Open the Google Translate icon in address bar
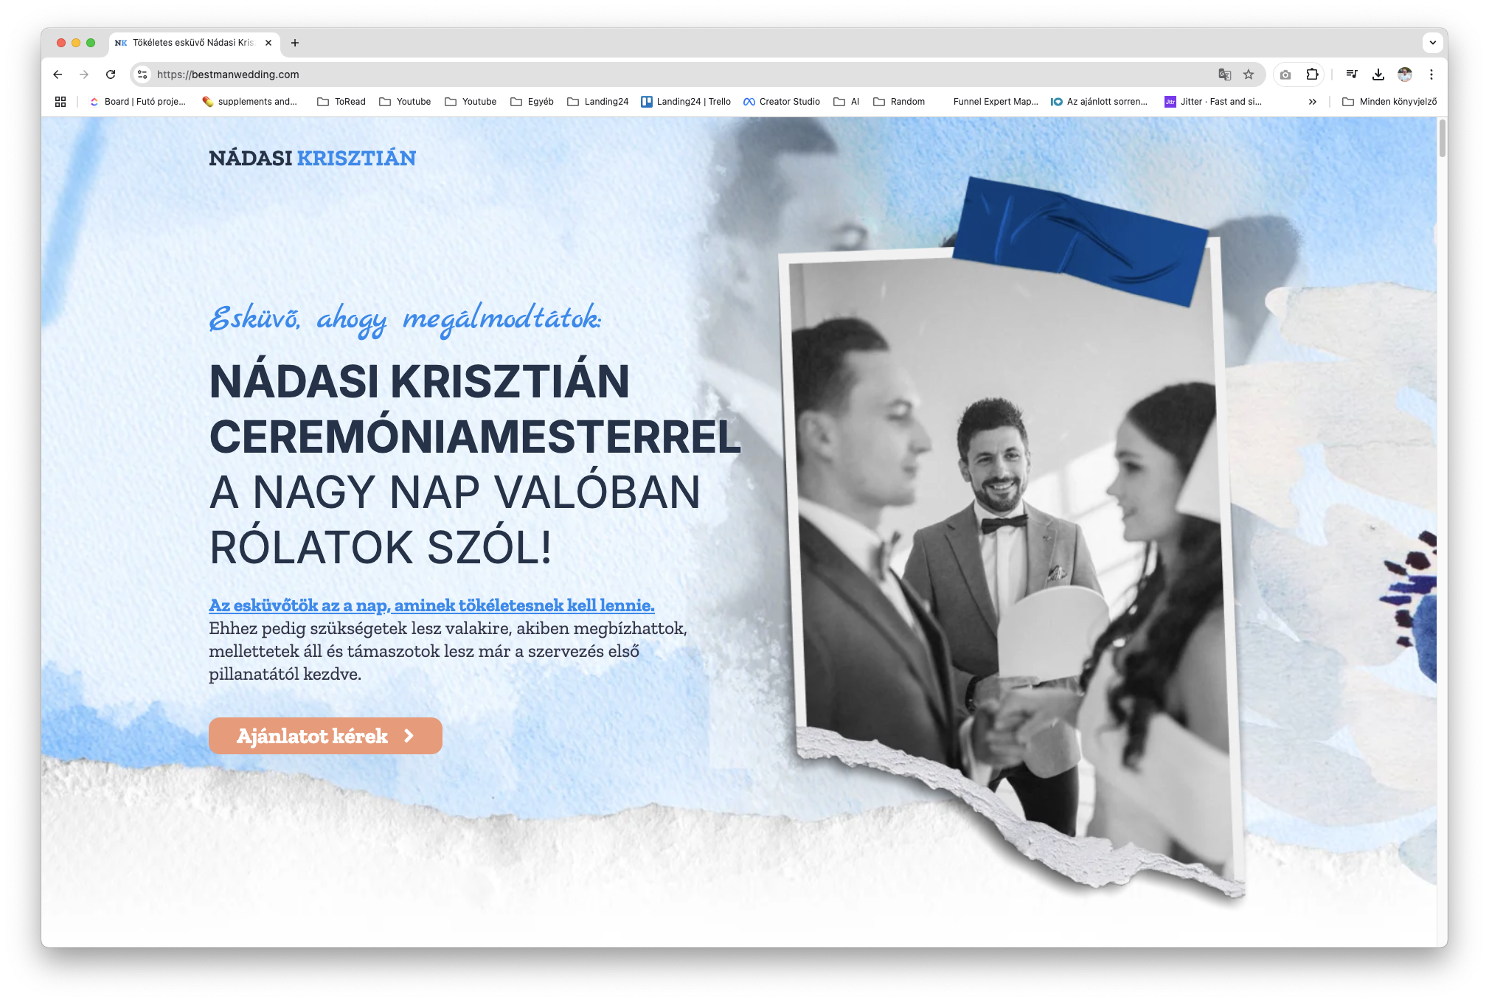The height and width of the screenshot is (1002, 1489). (x=1224, y=74)
